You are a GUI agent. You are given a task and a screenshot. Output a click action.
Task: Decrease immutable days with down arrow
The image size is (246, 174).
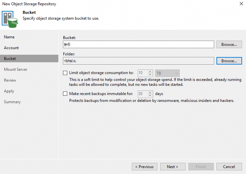[151, 95]
